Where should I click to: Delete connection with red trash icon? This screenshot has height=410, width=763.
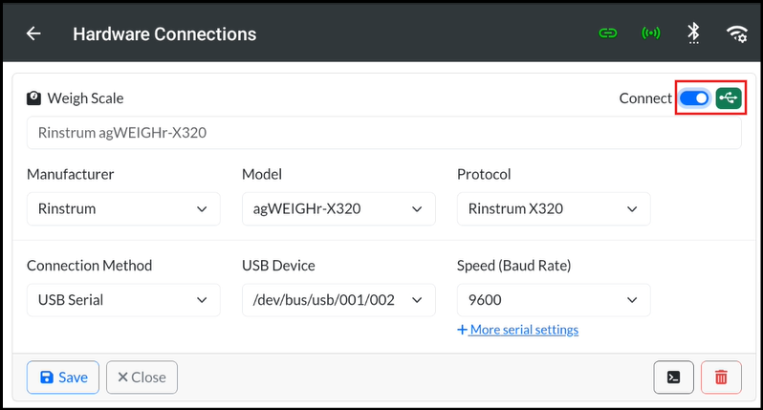(x=721, y=377)
